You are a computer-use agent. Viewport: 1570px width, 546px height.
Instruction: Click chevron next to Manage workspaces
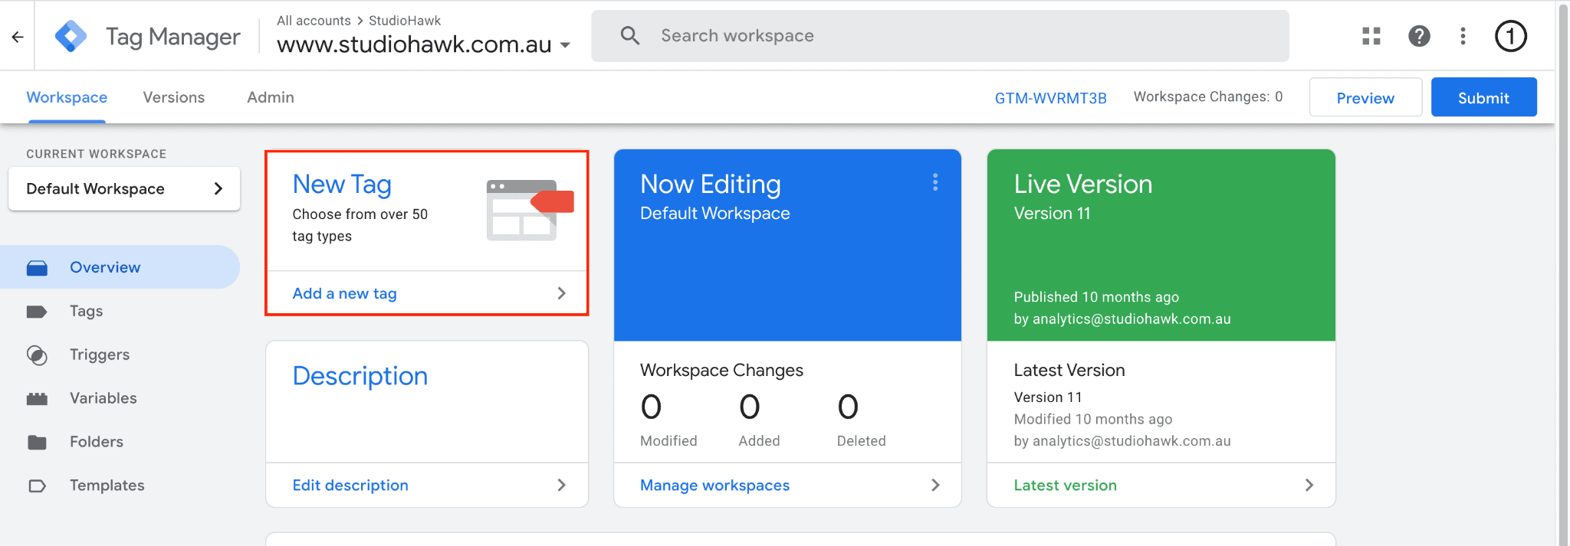(935, 485)
